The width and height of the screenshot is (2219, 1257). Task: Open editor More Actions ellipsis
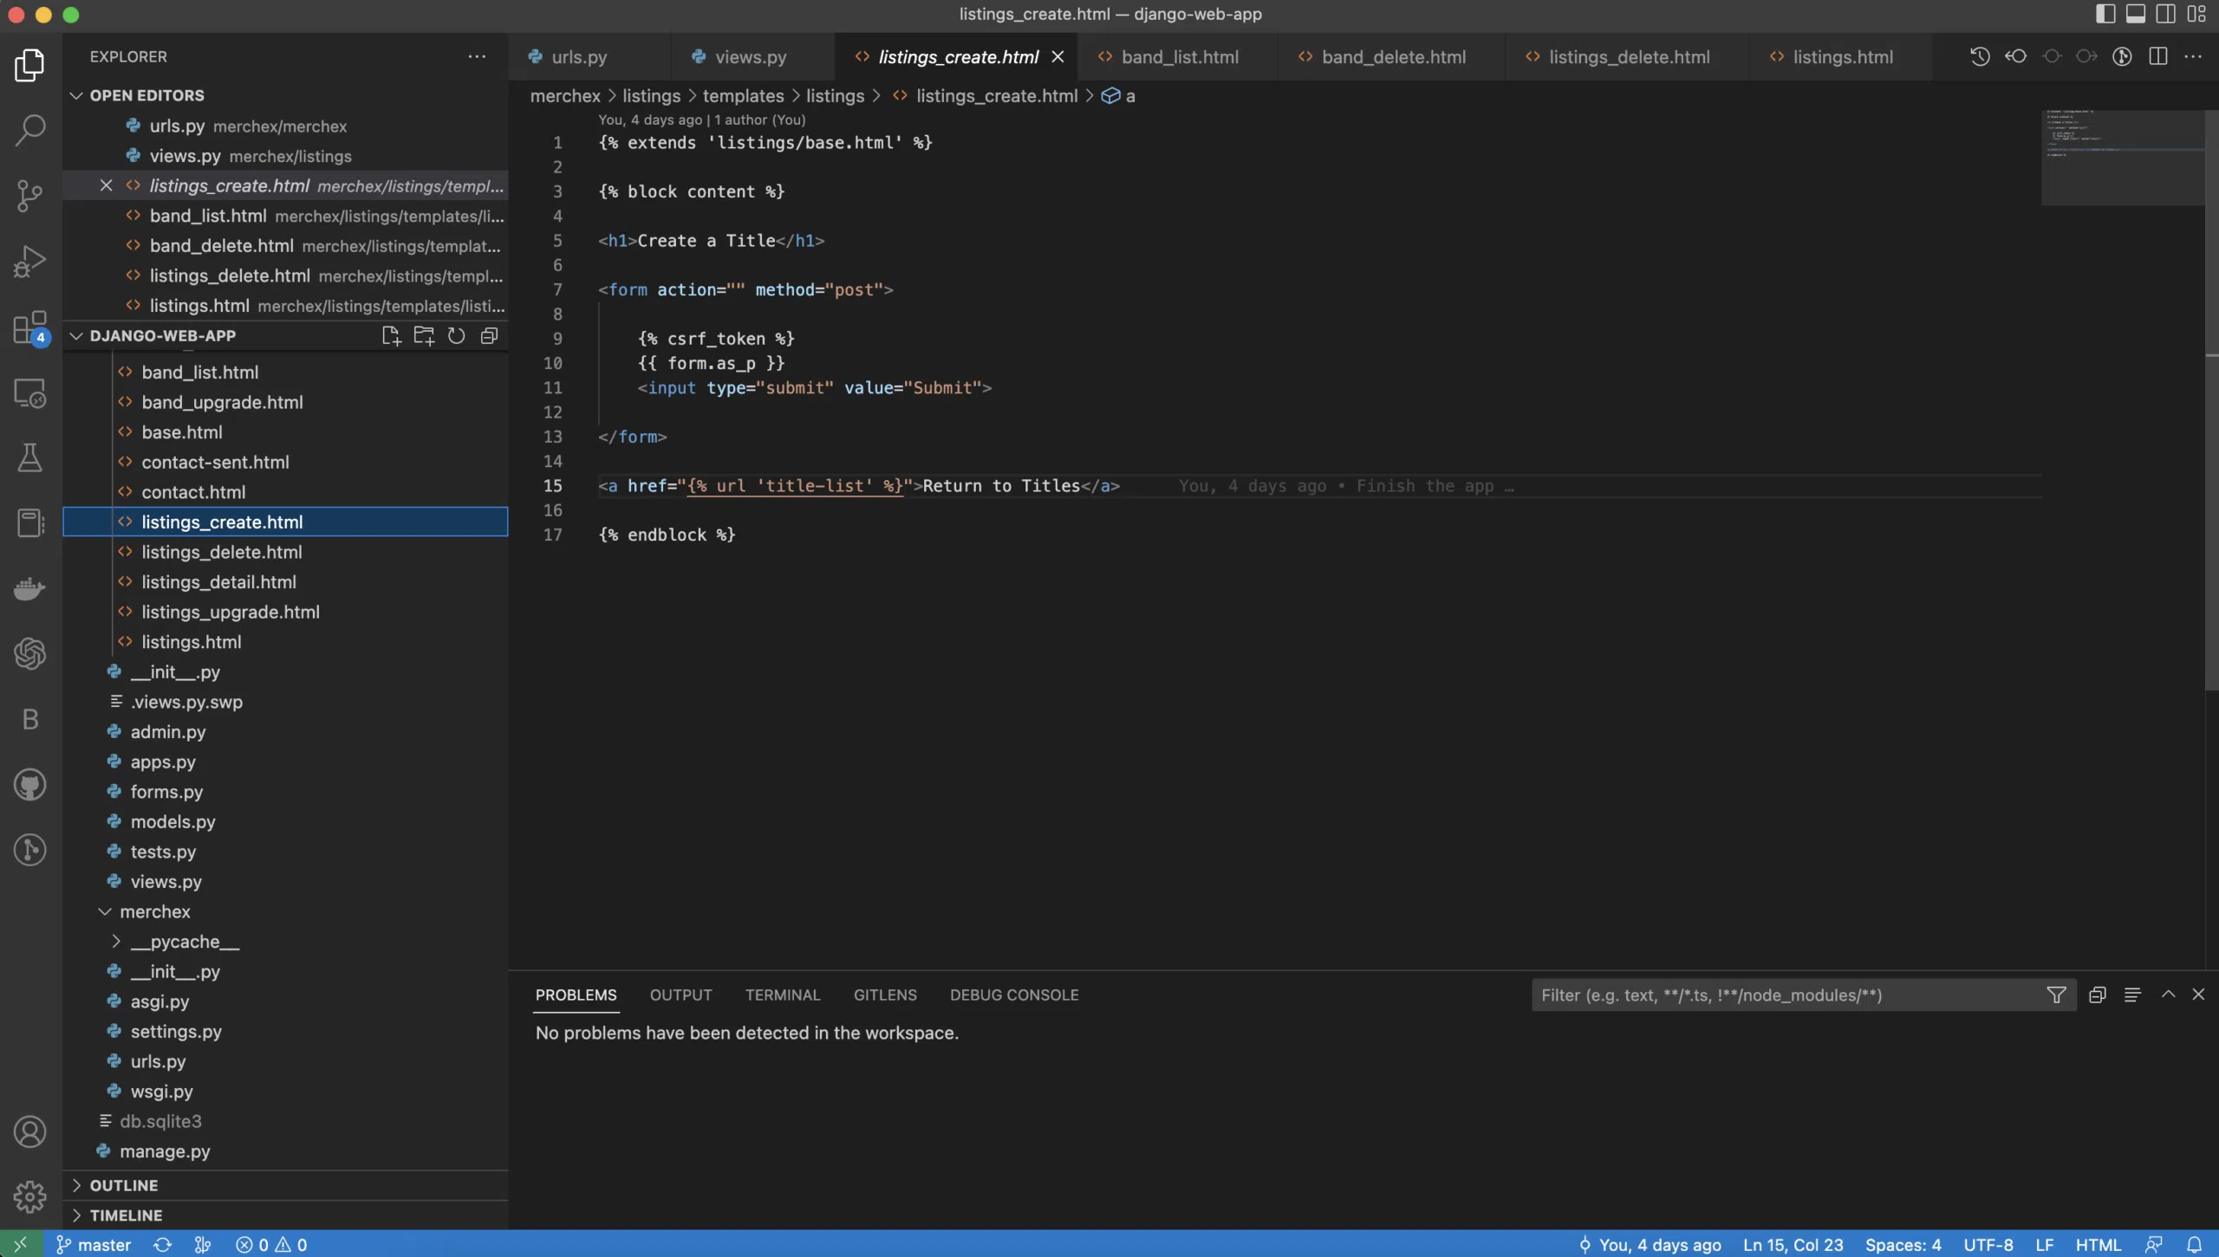[2193, 57]
